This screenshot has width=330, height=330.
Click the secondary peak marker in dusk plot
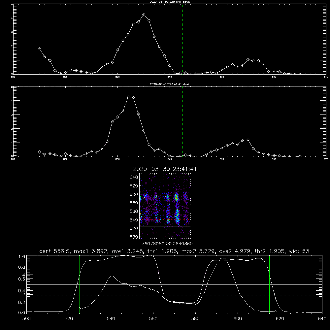[248, 140]
